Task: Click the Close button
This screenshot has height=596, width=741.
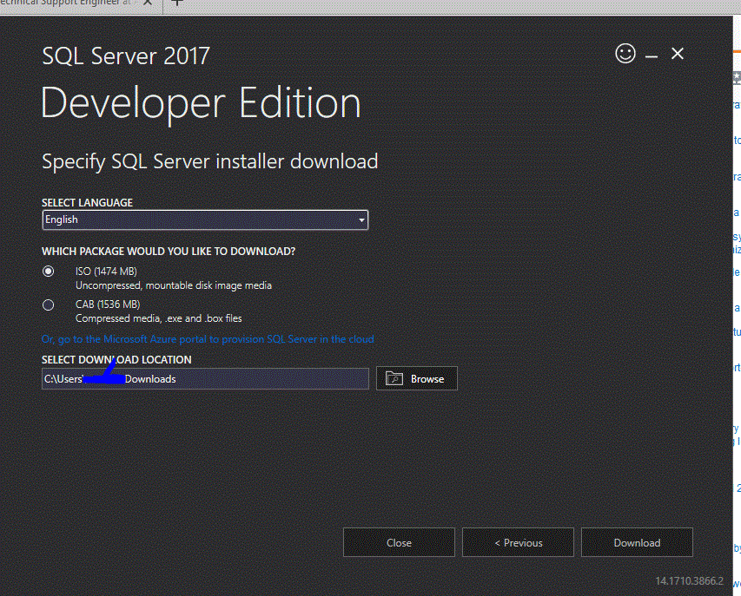Action: (399, 543)
